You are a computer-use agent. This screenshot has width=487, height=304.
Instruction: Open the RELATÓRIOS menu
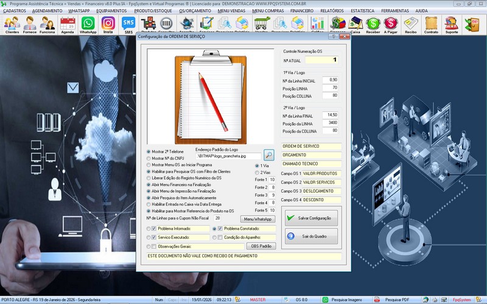332,11
